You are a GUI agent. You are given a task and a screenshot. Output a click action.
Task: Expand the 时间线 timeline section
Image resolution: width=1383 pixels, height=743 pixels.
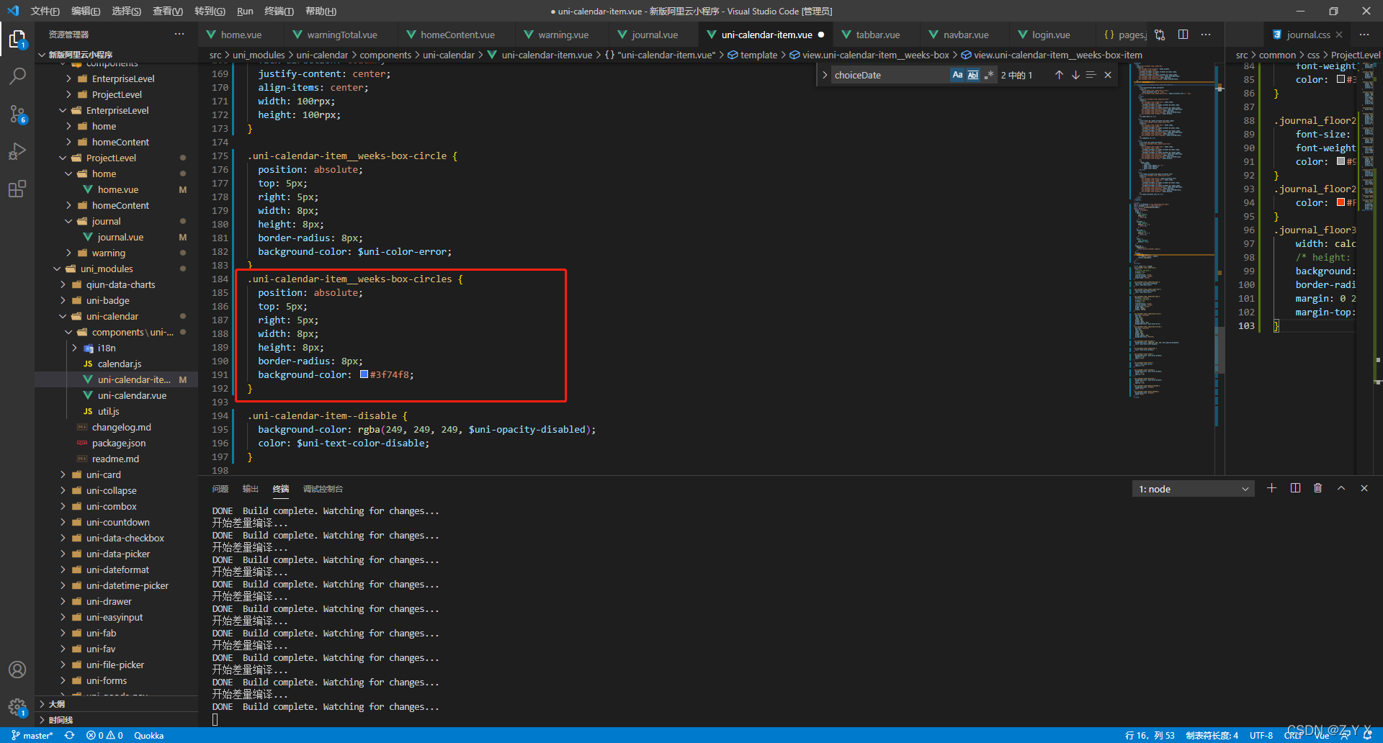[x=61, y=720]
